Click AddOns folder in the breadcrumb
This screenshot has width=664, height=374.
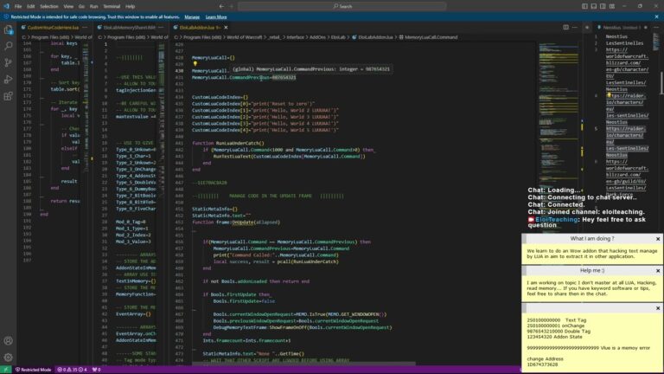pos(317,37)
